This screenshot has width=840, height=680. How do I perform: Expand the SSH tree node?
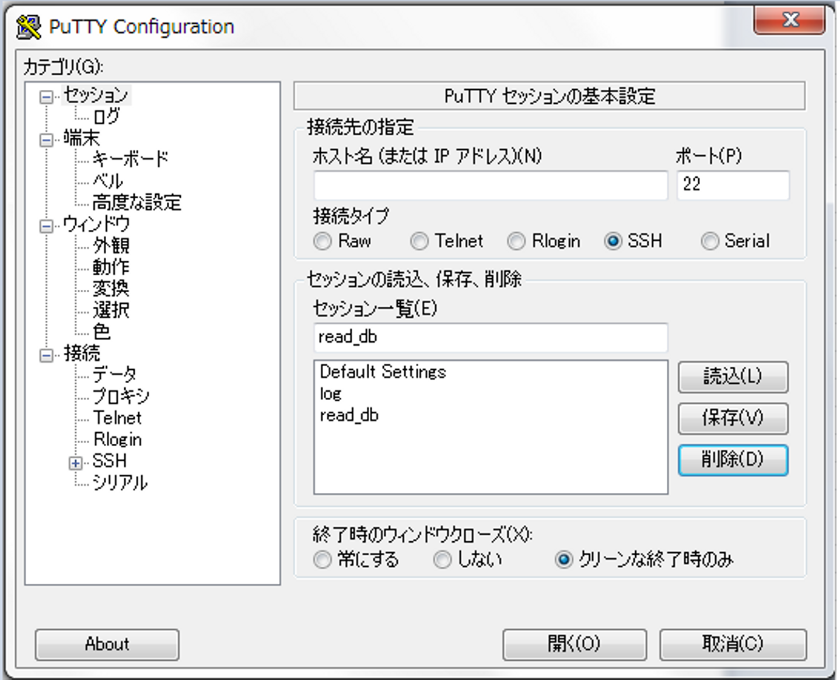(x=75, y=463)
